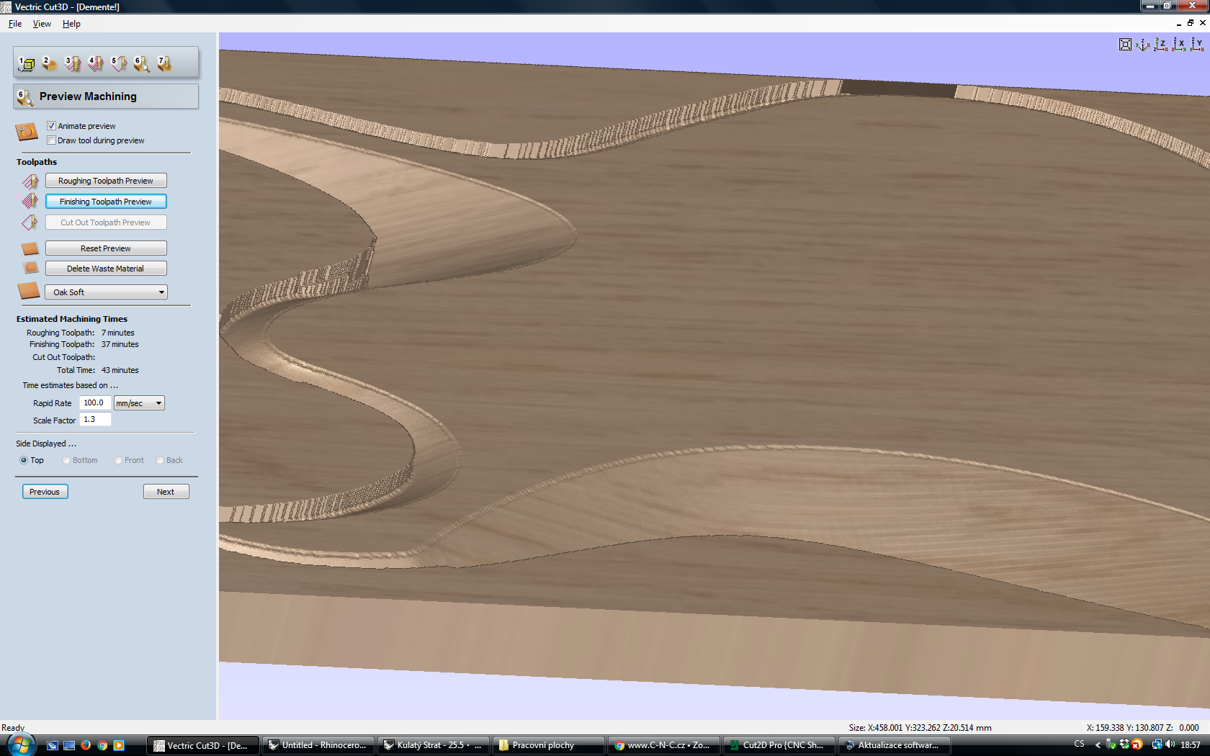Open step 1 model orientation and size icon
This screenshot has width=1210, height=756.
point(27,64)
